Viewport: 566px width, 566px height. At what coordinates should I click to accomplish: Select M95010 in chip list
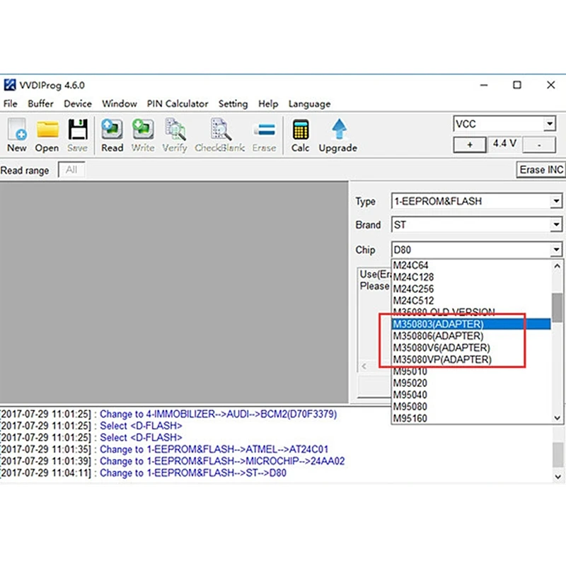click(x=471, y=371)
